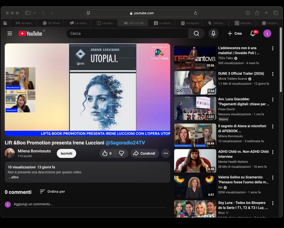Viewport: 284px width, 228px height.
Task: Click the DUNE 3 Official Trailer title
Action: tap(241, 73)
